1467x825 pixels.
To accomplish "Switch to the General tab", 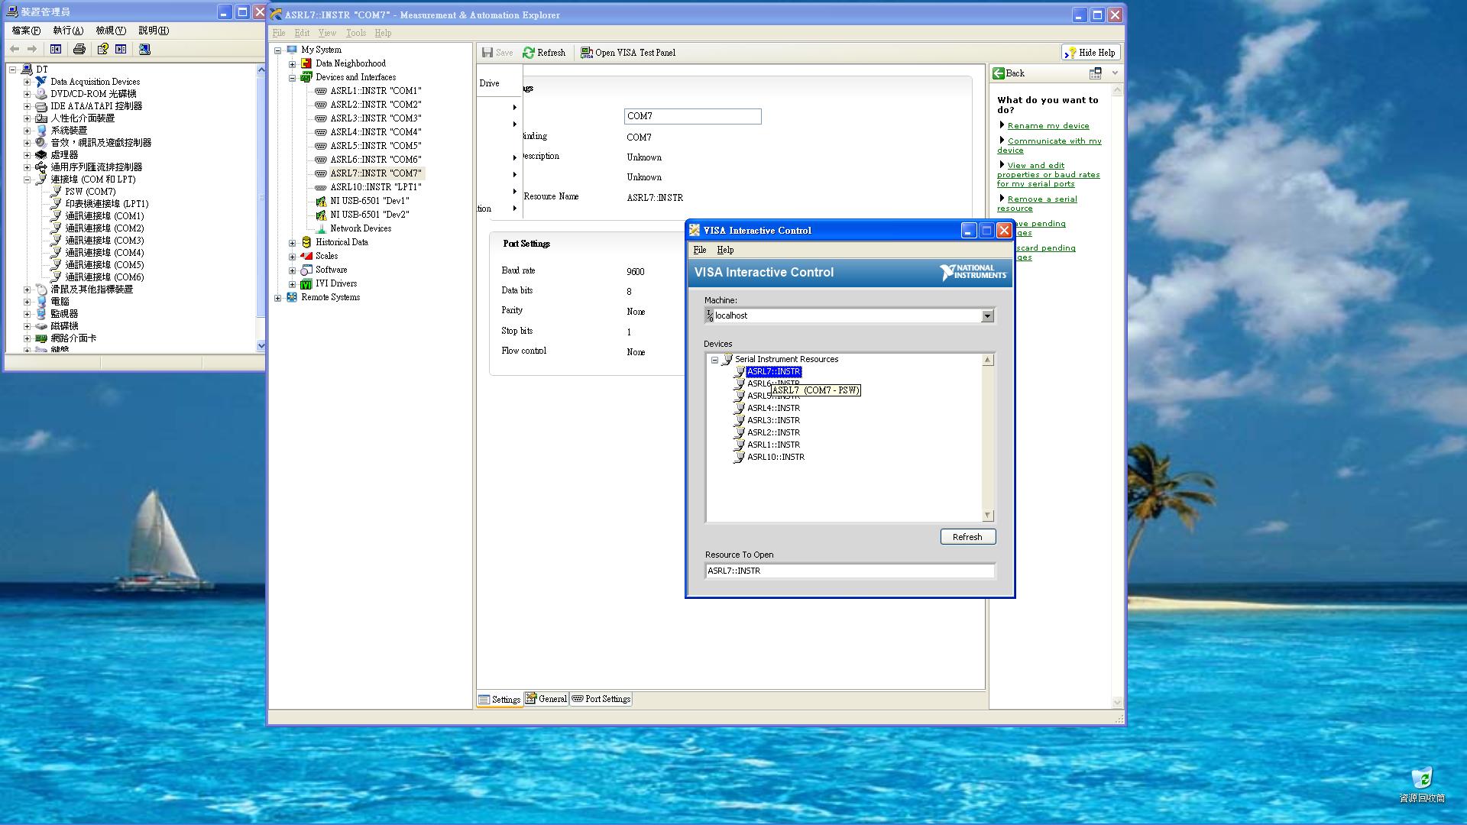I will pyautogui.click(x=546, y=699).
